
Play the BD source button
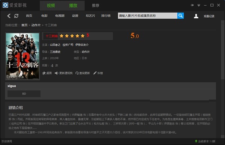tap(24, 94)
